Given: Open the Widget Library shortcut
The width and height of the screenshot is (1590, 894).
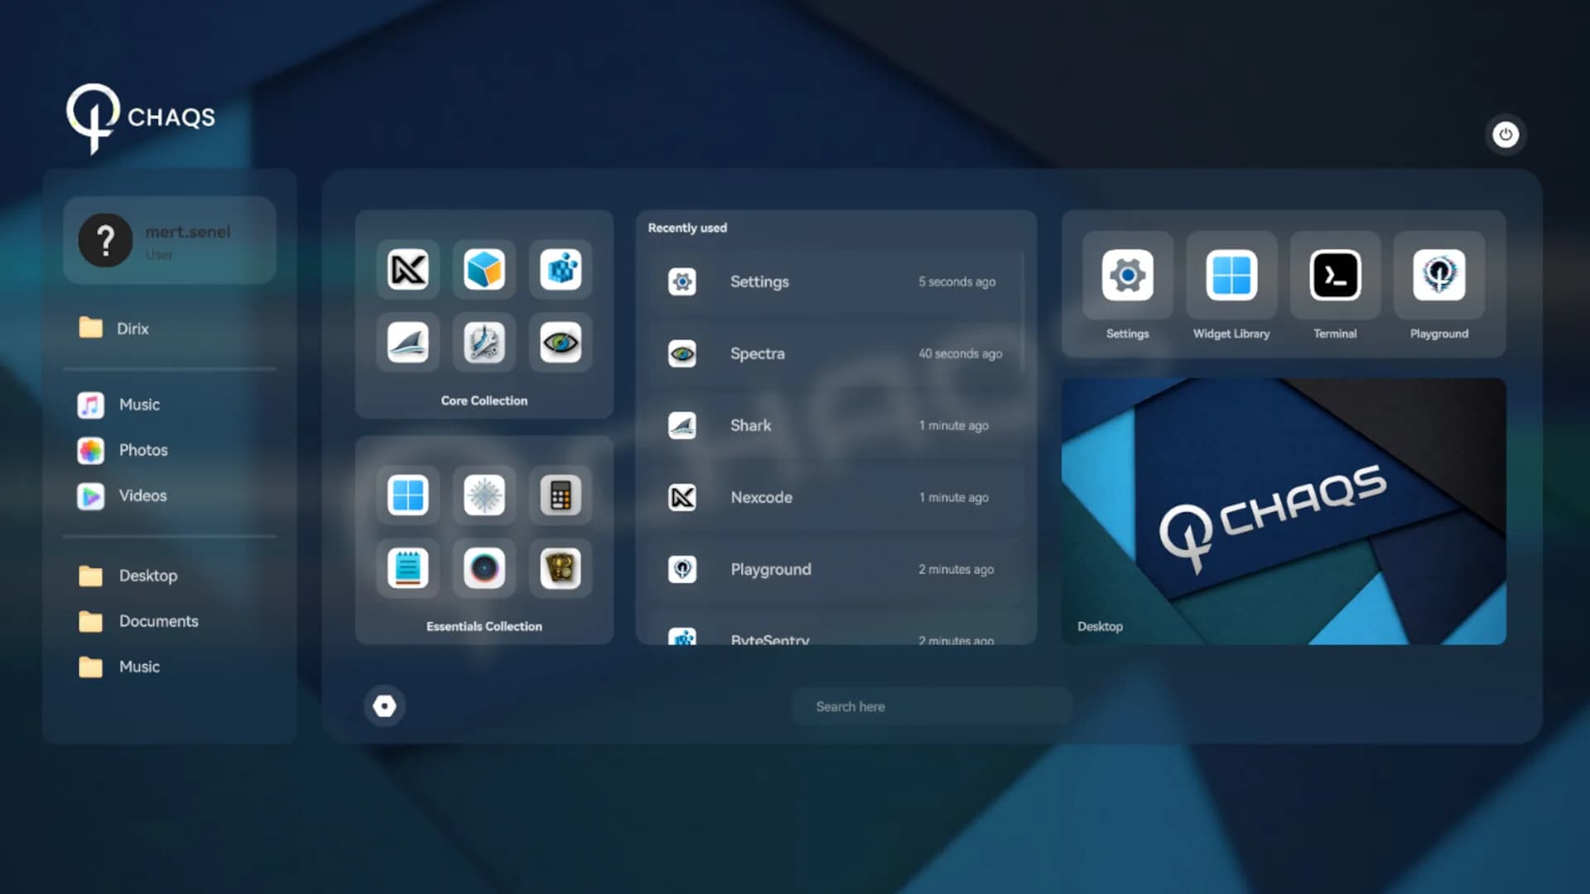Looking at the screenshot, I should (x=1231, y=286).
